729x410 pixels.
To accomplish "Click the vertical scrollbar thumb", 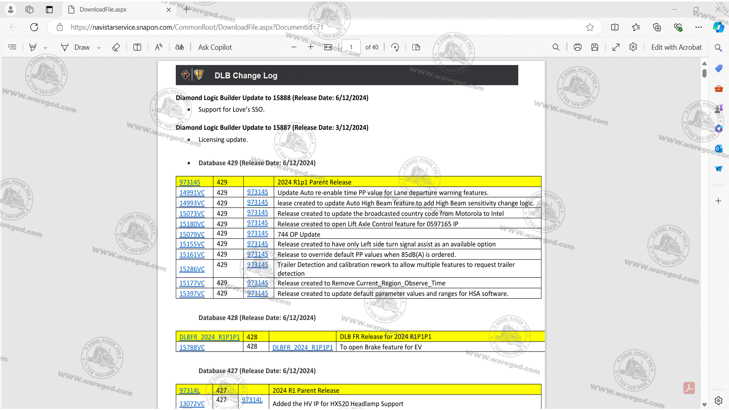I will pyautogui.click(x=704, y=73).
